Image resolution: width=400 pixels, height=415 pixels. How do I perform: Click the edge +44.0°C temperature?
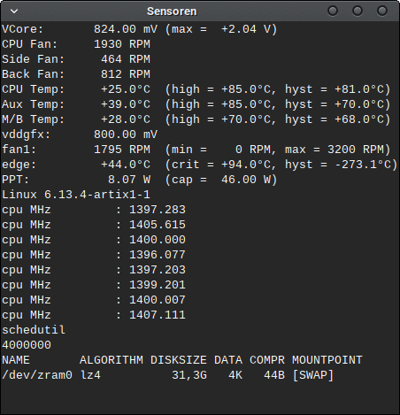tap(126, 165)
